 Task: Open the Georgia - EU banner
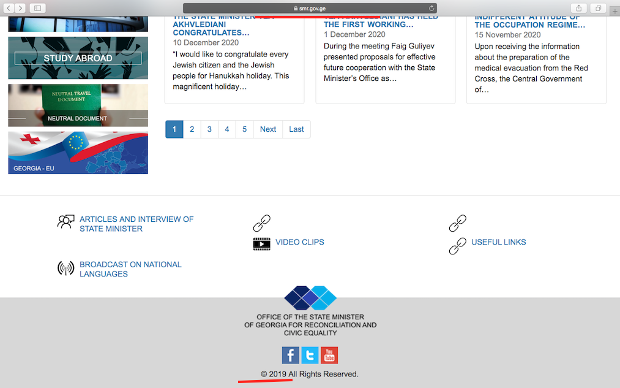click(78, 153)
